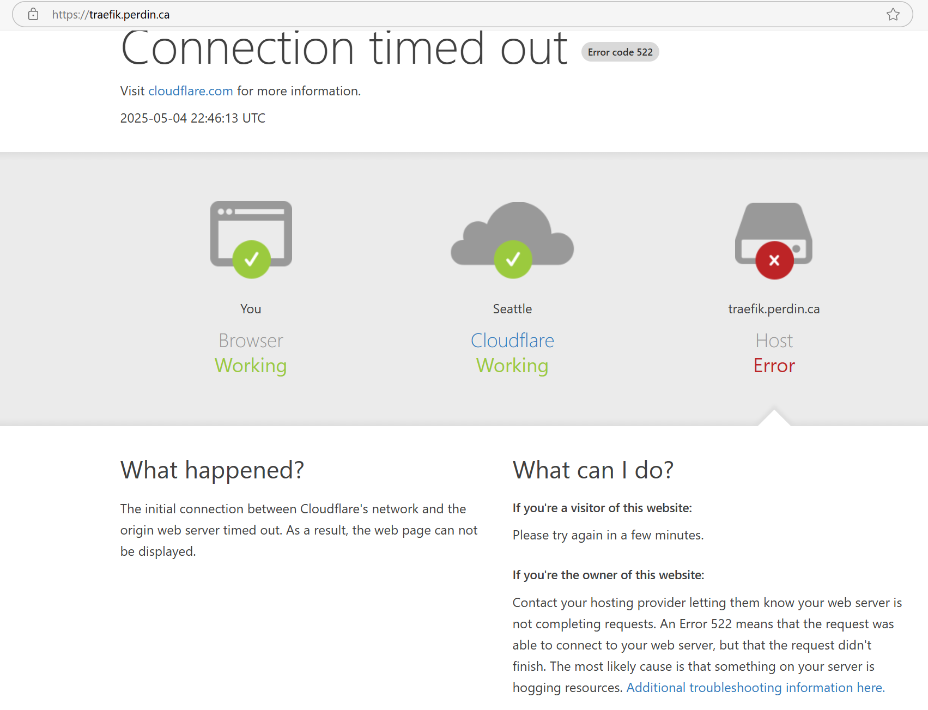
Task: Click the Seattle location label
Action: tap(512, 309)
